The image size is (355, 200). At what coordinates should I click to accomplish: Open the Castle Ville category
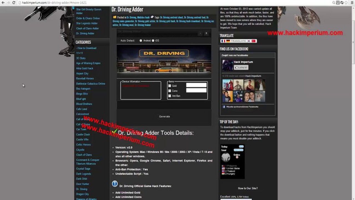[82, 139]
